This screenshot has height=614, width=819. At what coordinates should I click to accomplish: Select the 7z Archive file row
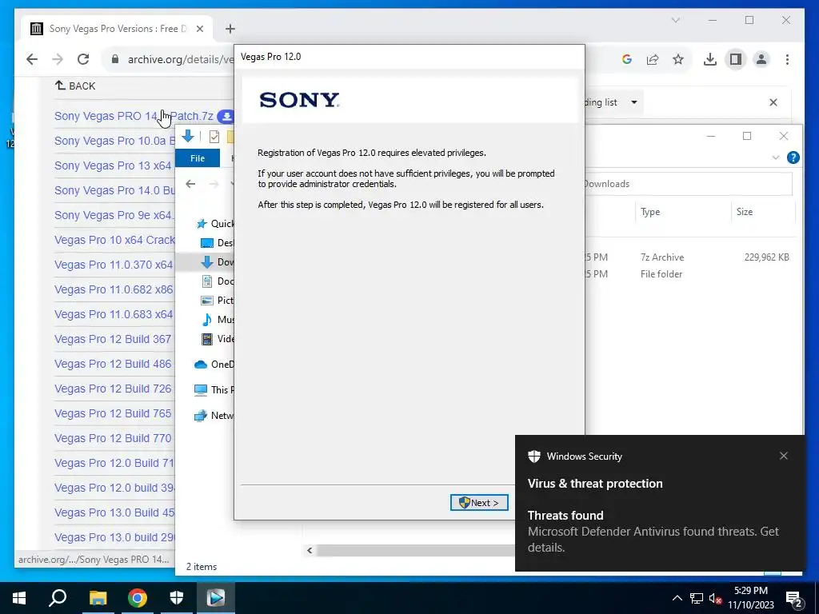pos(689,257)
